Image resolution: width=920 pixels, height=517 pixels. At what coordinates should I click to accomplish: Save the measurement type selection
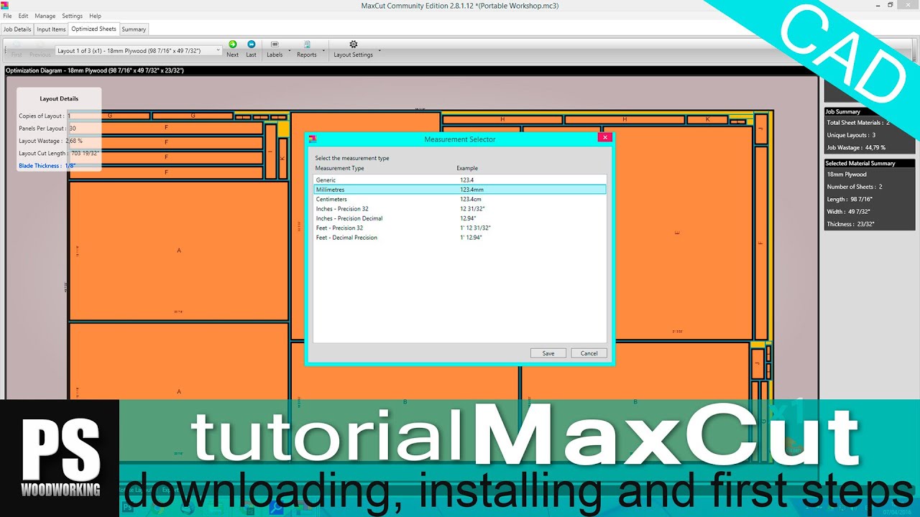pos(548,353)
